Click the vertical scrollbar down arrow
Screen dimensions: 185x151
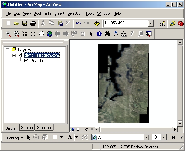pyautogui.click(x=180, y=124)
